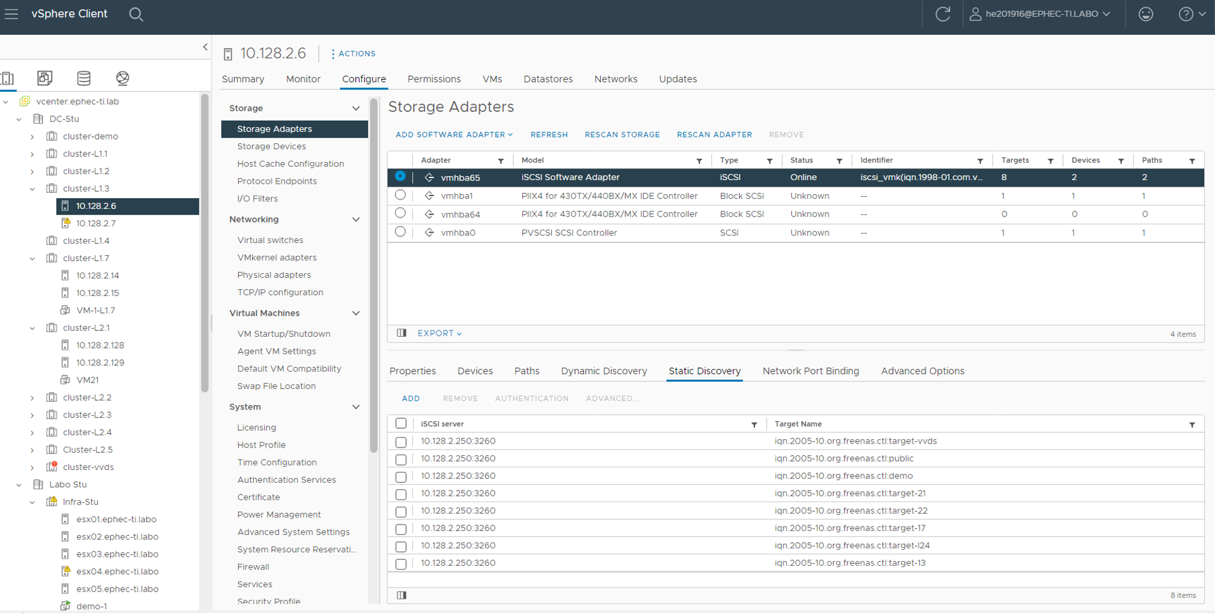Filter the Paths column
The width and height of the screenshot is (1215, 614).
click(x=1192, y=161)
